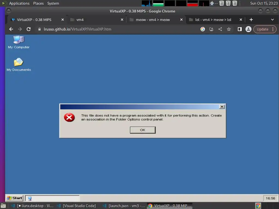Close the lol - vm4 tab
This screenshot has height=209, width=279.
241,20
